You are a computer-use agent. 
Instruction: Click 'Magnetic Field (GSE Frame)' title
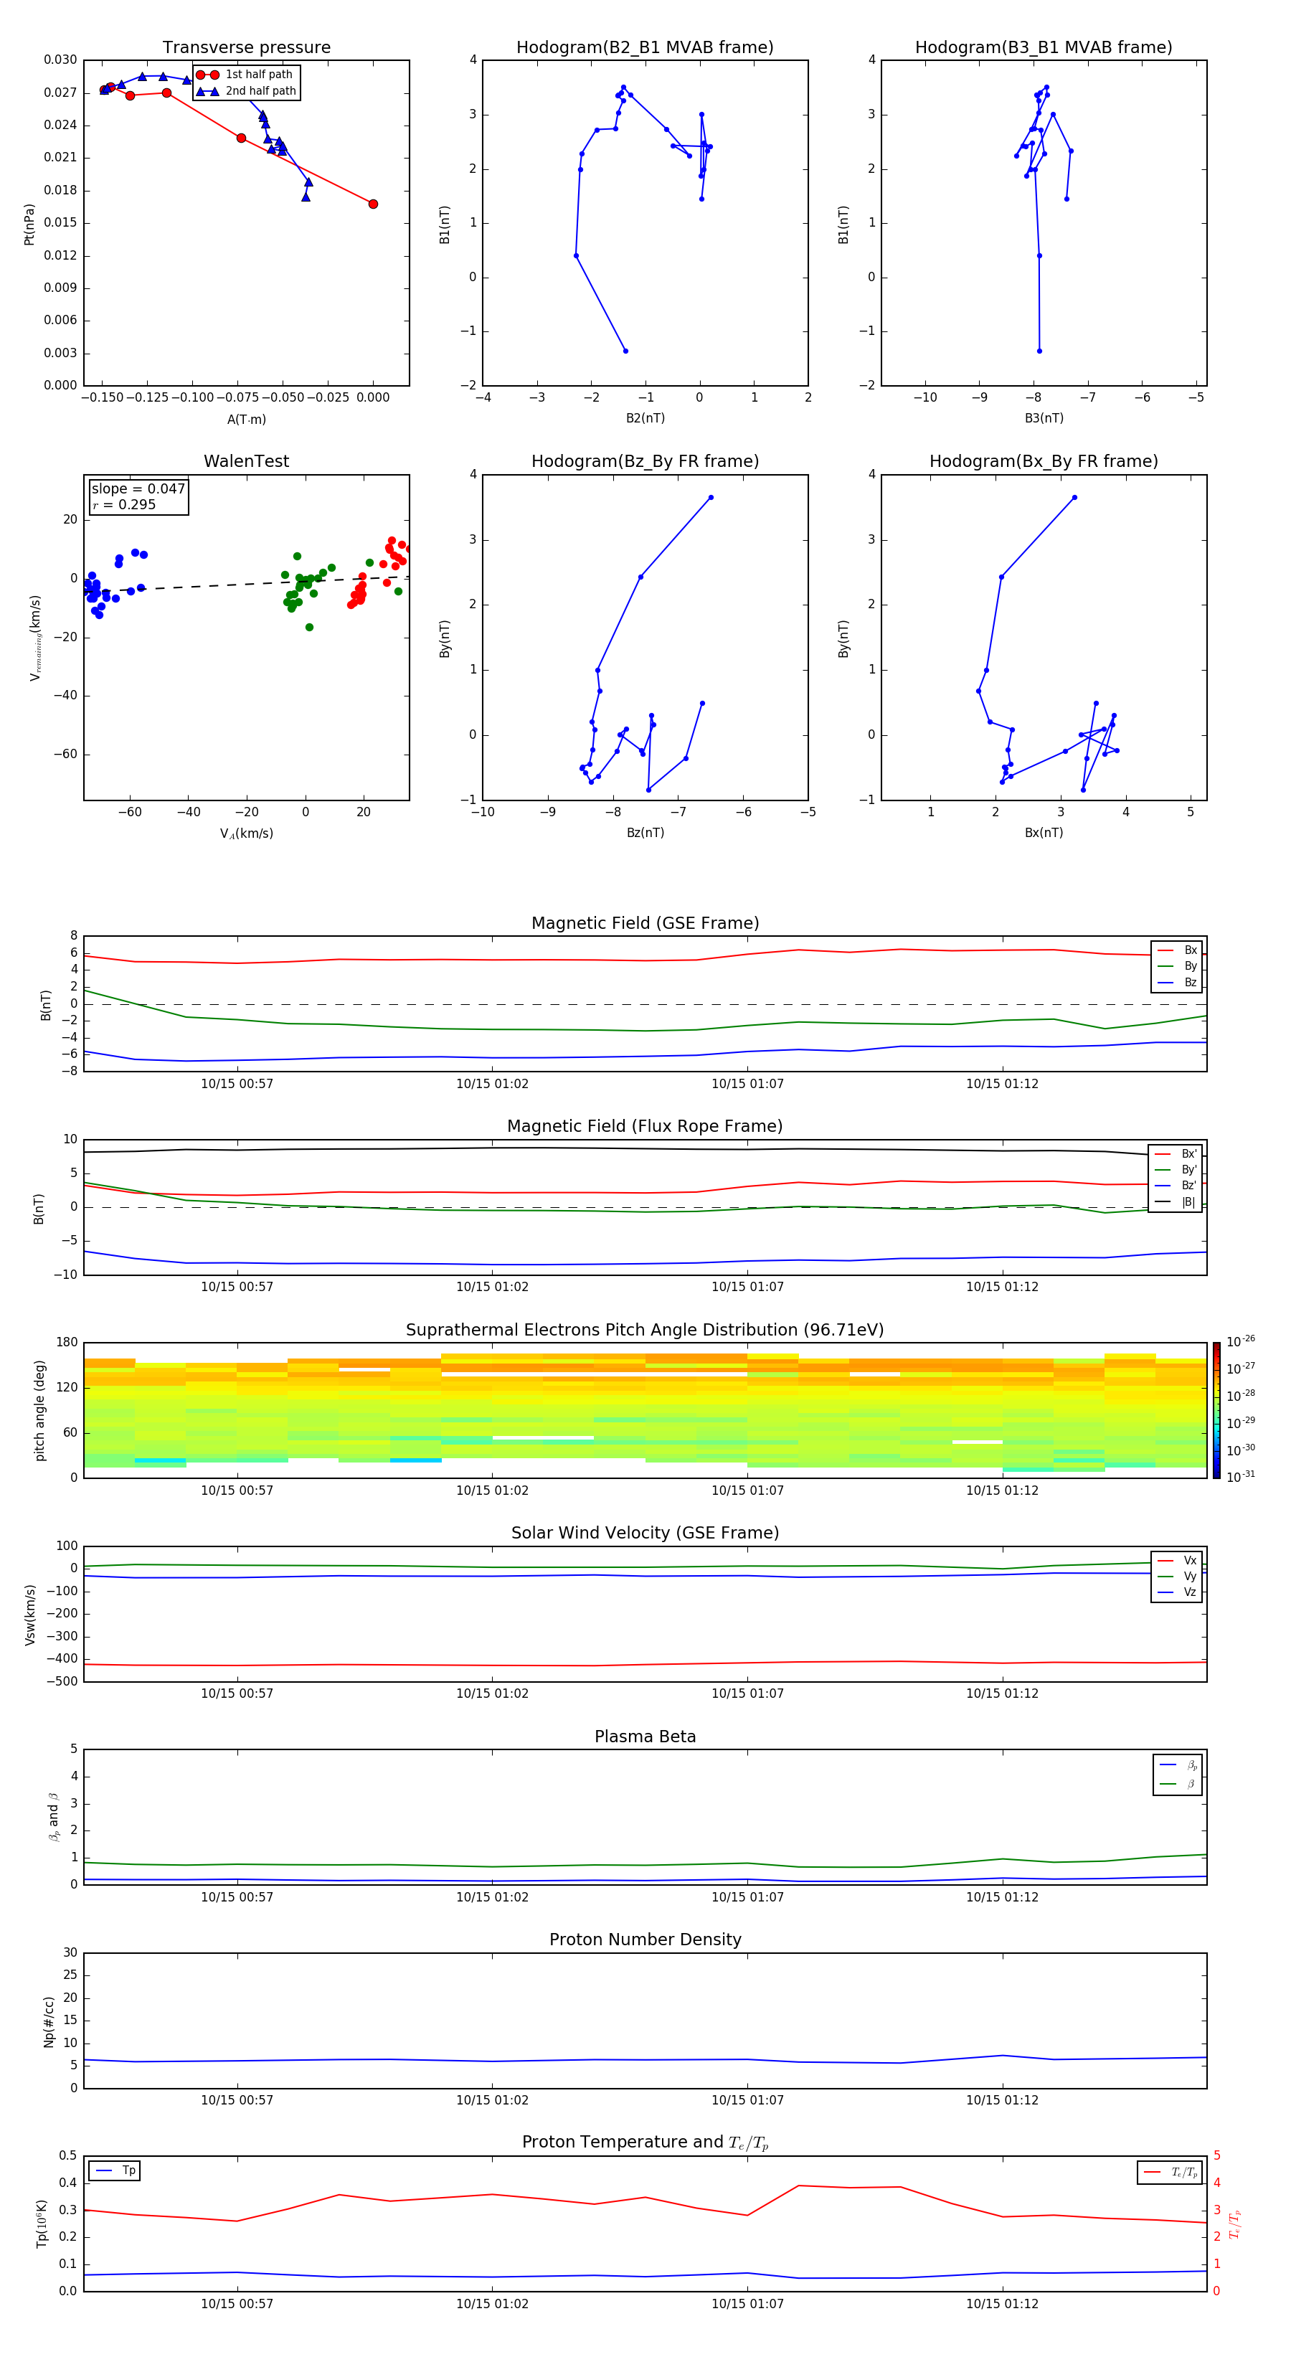coord(645,923)
